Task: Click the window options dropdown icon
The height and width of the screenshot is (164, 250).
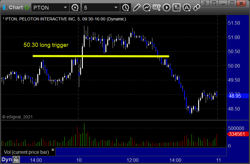Action: click(x=214, y=3)
